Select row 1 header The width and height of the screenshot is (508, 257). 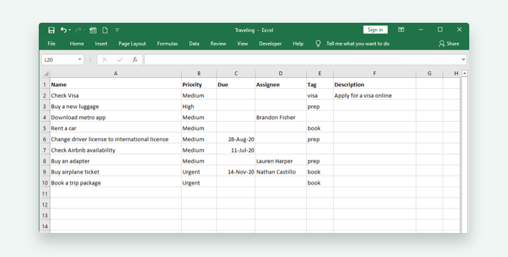click(45, 85)
